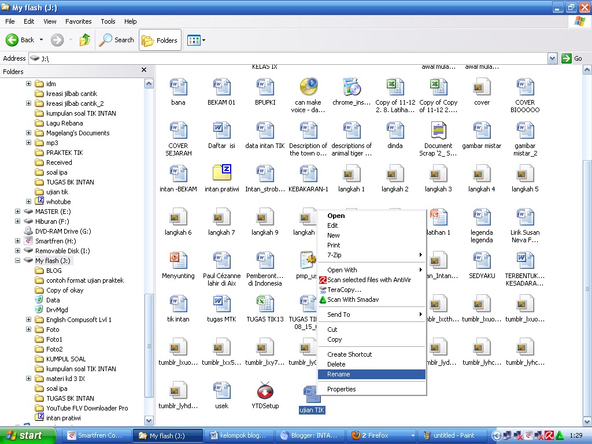This screenshot has height=444, width=592.
Task: Collapse the My flash (J:) tree node
Action: [x=17, y=261]
